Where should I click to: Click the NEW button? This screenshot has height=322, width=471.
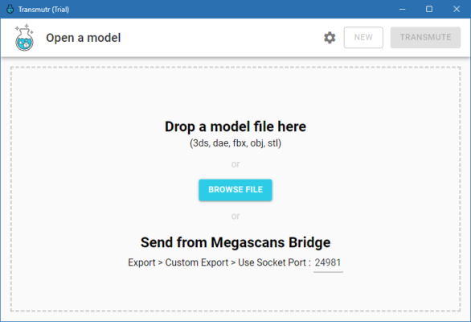(363, 37)
